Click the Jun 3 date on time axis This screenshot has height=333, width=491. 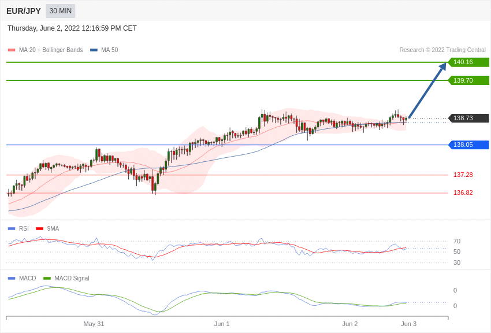pyautogui.click(x=408, y=324)
